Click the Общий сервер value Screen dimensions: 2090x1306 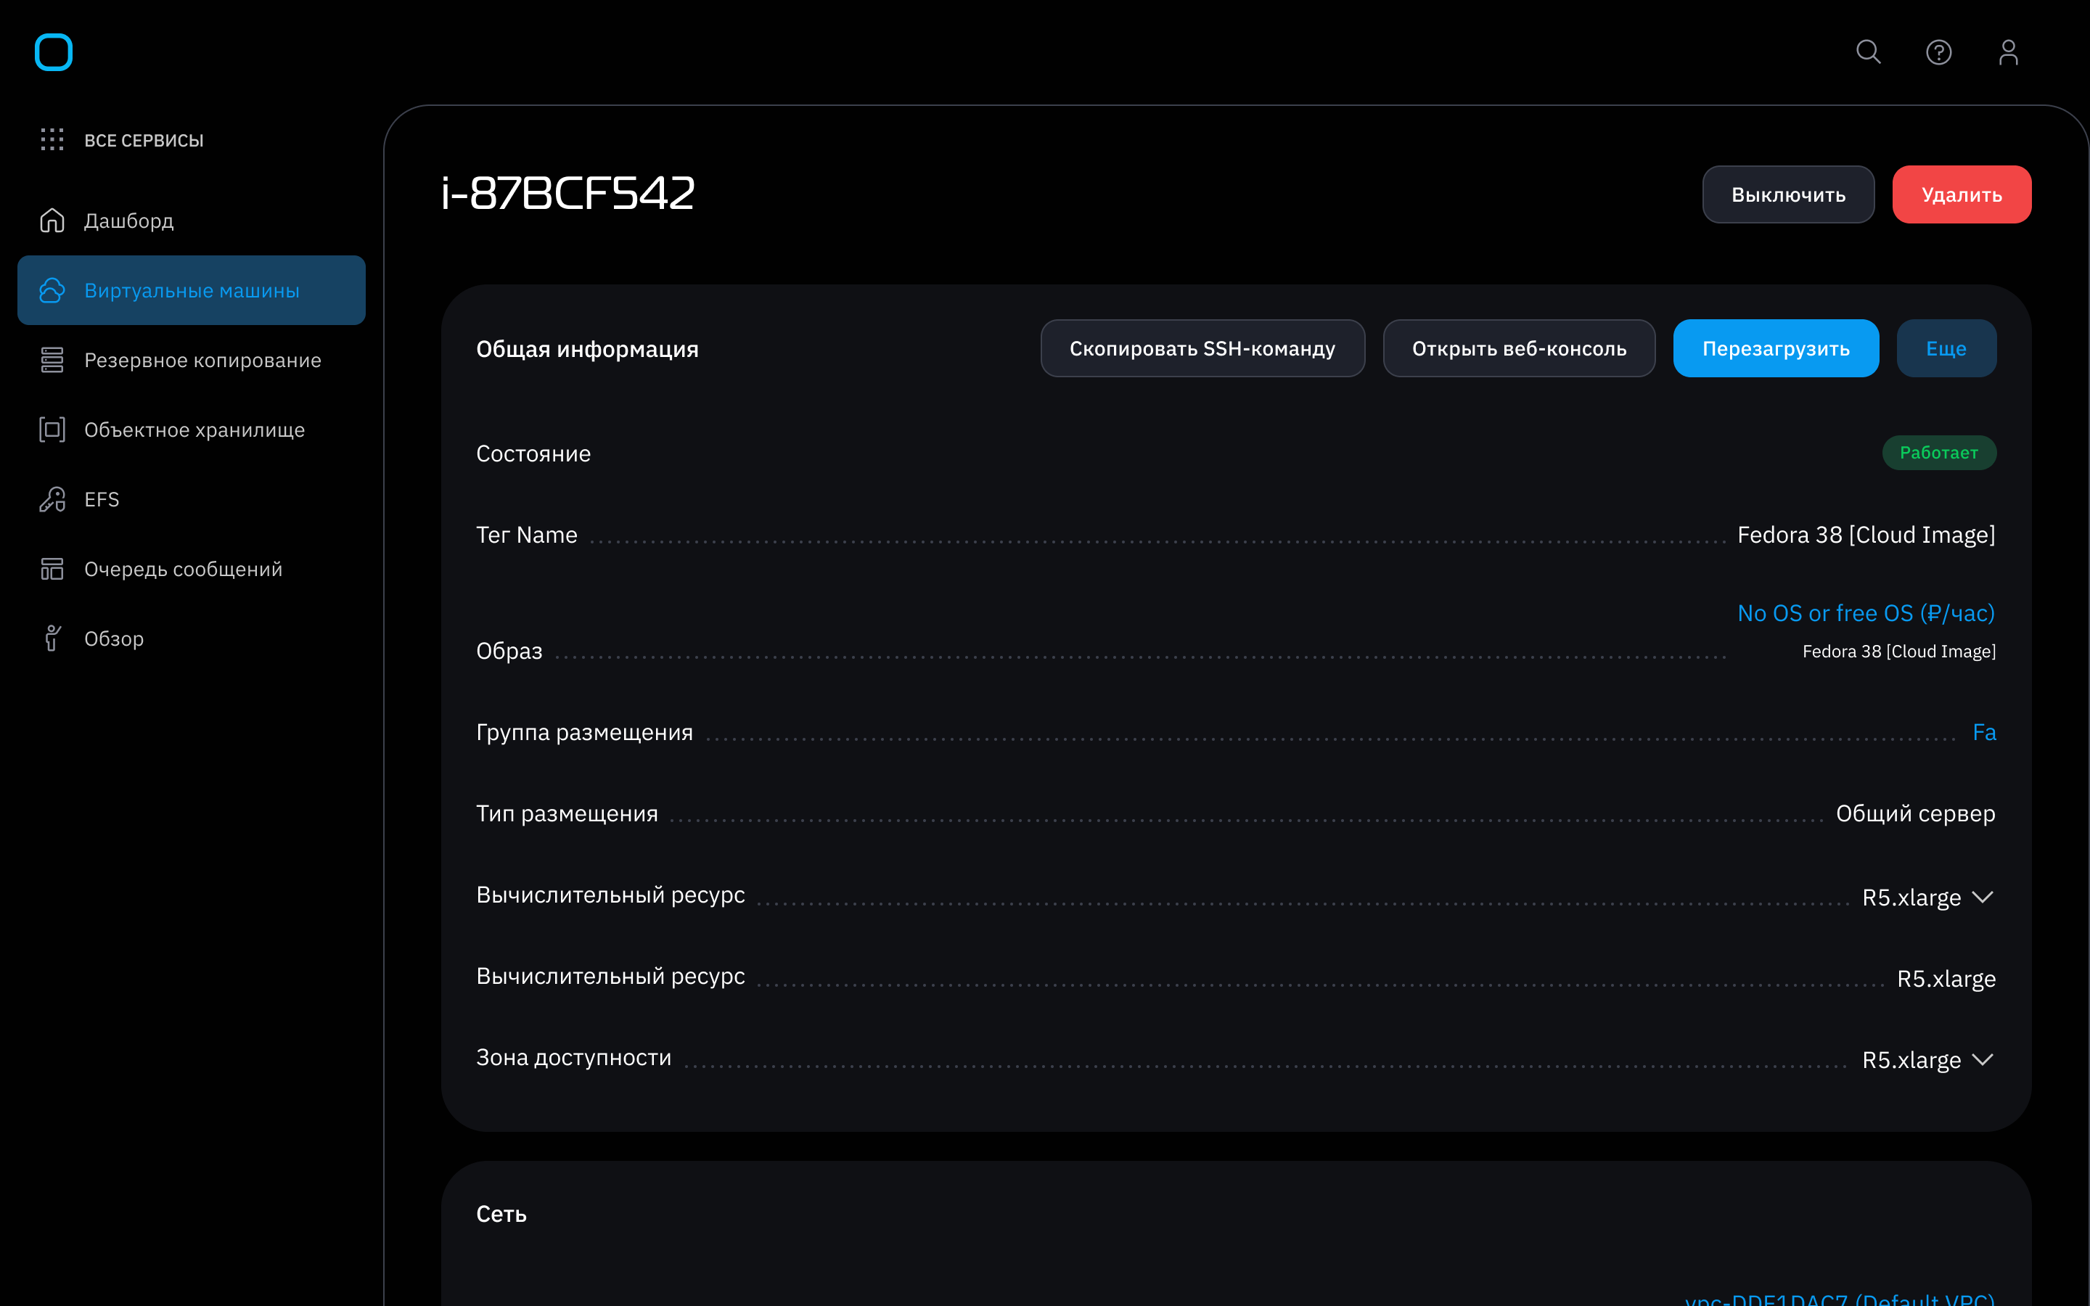(1914, 813)
